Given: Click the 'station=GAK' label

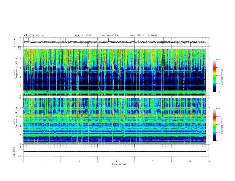Looking at the screenshot, I should click(x=110, y=35).
